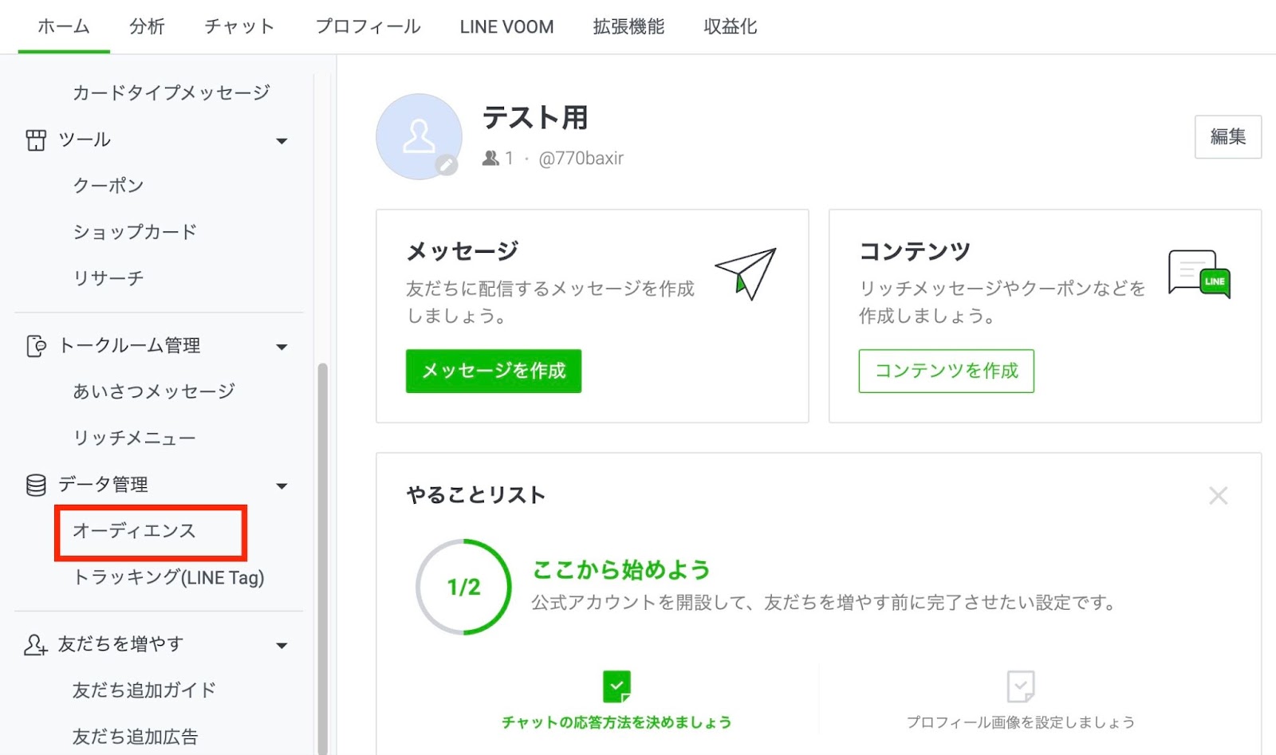
Task: Open あいさつメッセージ settings
Action: coord(154,391)
